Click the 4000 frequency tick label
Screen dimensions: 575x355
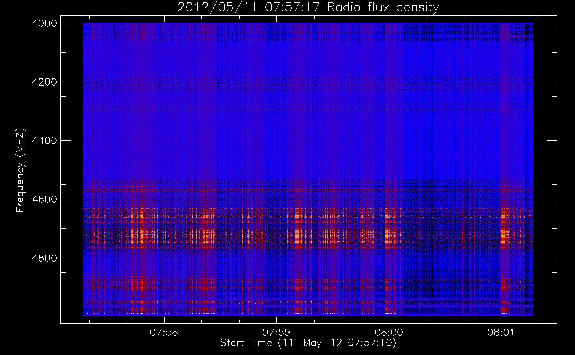44,23
